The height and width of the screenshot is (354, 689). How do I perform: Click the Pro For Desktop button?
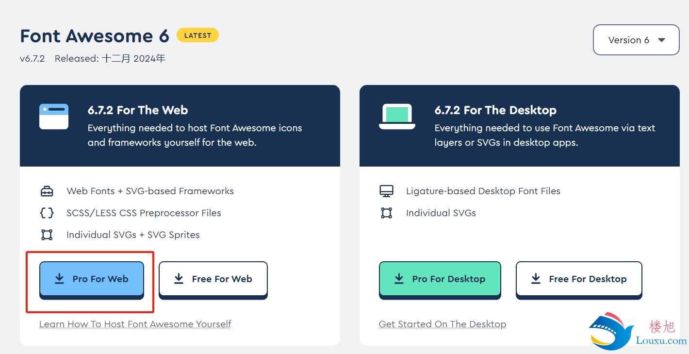click(x=440, y=279)
